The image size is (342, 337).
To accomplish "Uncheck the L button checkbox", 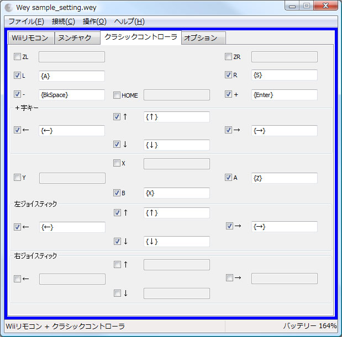I will [17, 76].
